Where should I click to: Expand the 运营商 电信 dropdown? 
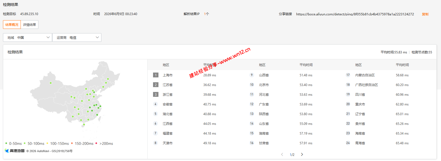[77, 37]
